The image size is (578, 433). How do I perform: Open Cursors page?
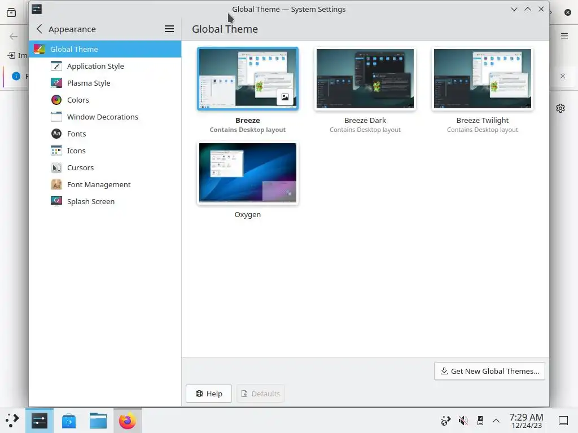pos(105,168)
